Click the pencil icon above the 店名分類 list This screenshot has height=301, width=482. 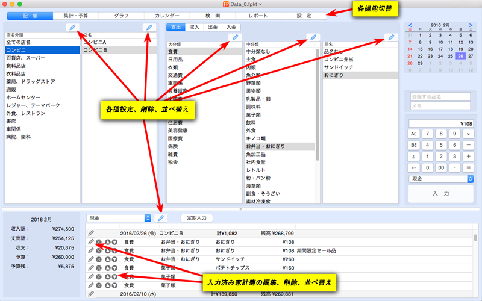[x=72, y=28]
